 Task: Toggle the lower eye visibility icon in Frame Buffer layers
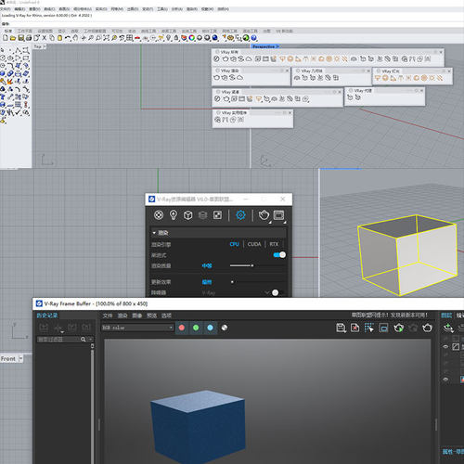click(445, 380)
